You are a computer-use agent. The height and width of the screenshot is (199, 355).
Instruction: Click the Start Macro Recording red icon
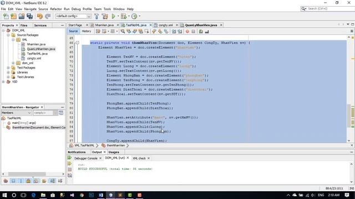pyautogui.click(x=187, y=32)
